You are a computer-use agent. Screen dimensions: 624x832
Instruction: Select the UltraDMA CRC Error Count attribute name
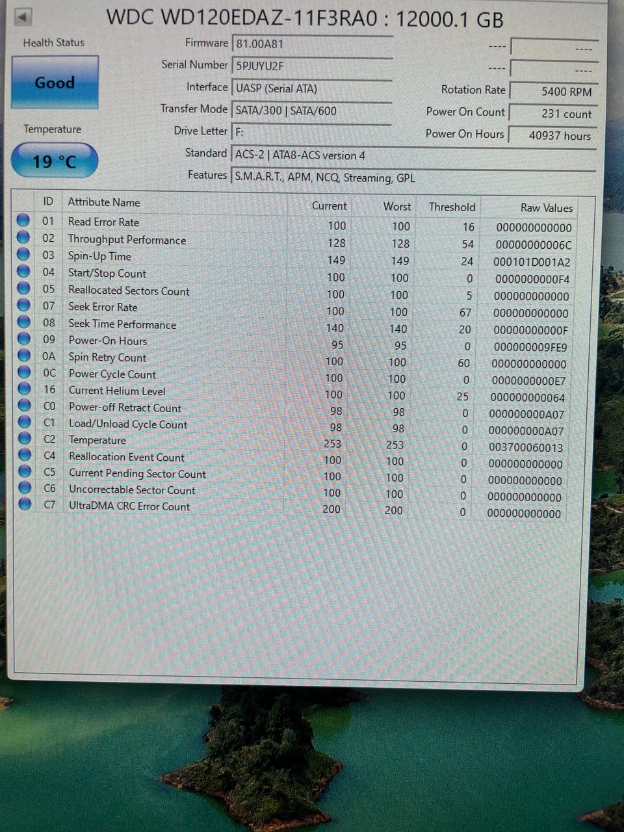[x=129, y=506]
